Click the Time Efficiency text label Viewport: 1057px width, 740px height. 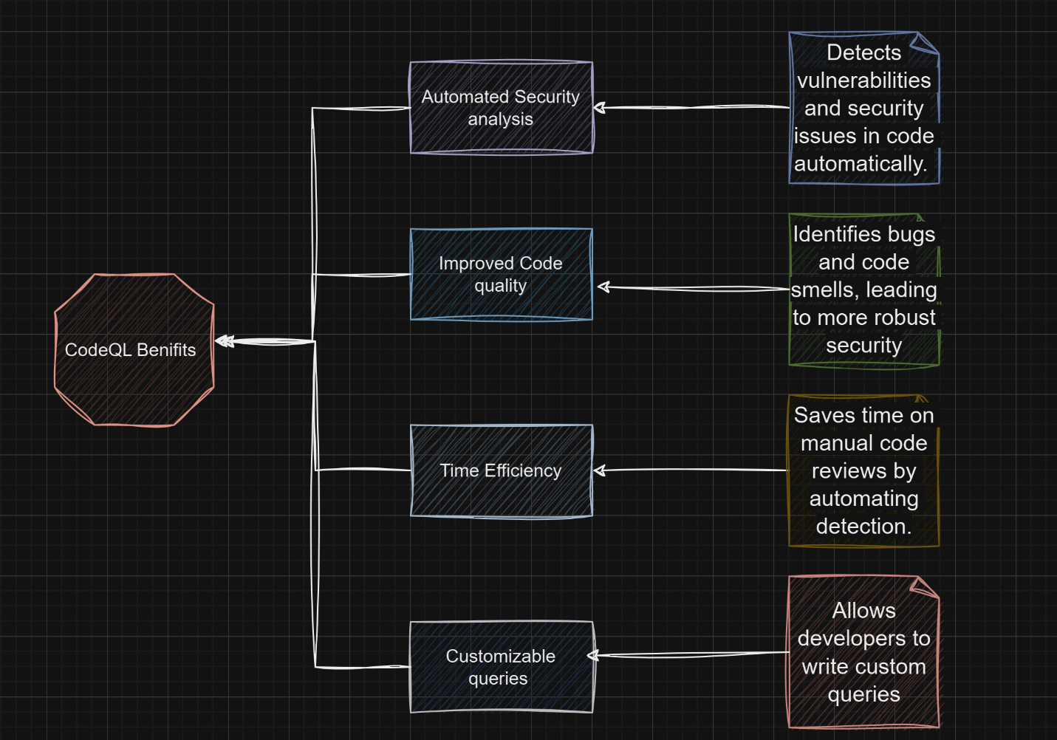coord(501,470)
